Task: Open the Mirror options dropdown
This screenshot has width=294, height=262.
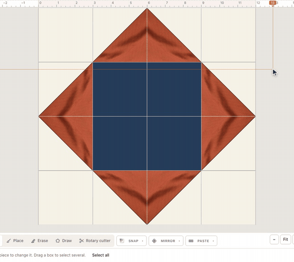Action: (x=166, y=241)
